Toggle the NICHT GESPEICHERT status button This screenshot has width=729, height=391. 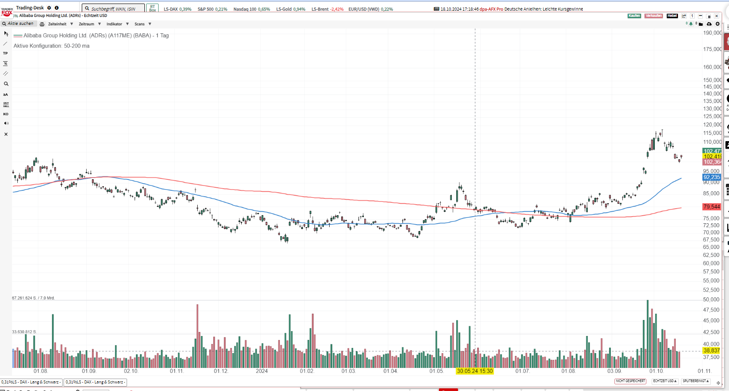tap(630, 381)
